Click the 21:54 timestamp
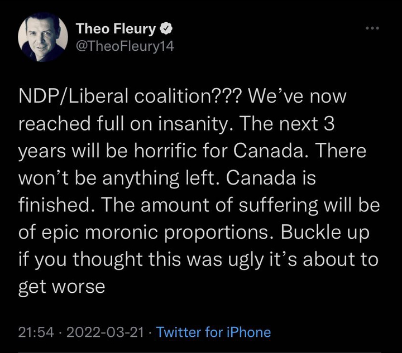The width and height of the screenshot is (402, 353). pyautogui.click(x=36, y=332)
